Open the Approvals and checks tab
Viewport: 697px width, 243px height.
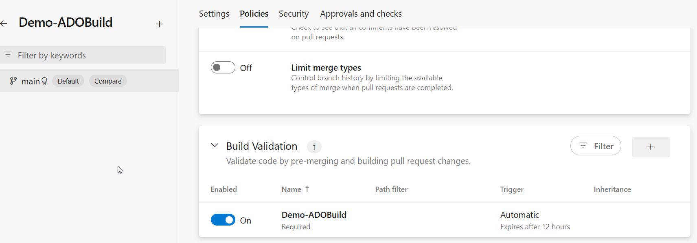pos(361,14)
